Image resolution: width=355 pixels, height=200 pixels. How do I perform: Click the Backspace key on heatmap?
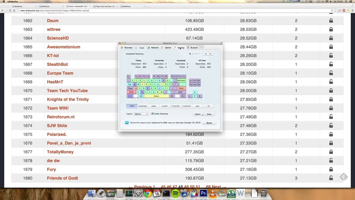[x=181, y=81]
